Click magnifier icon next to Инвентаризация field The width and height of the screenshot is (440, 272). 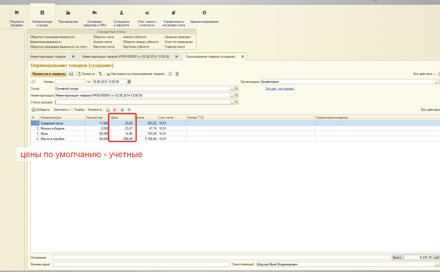pos(237,95)
